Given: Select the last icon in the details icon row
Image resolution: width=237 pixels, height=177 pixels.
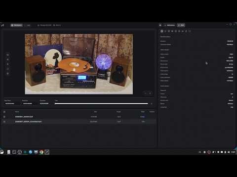Looking at the screenshot, I should (190, 31).
